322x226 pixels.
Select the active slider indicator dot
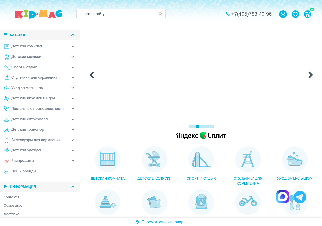point(198,127)
